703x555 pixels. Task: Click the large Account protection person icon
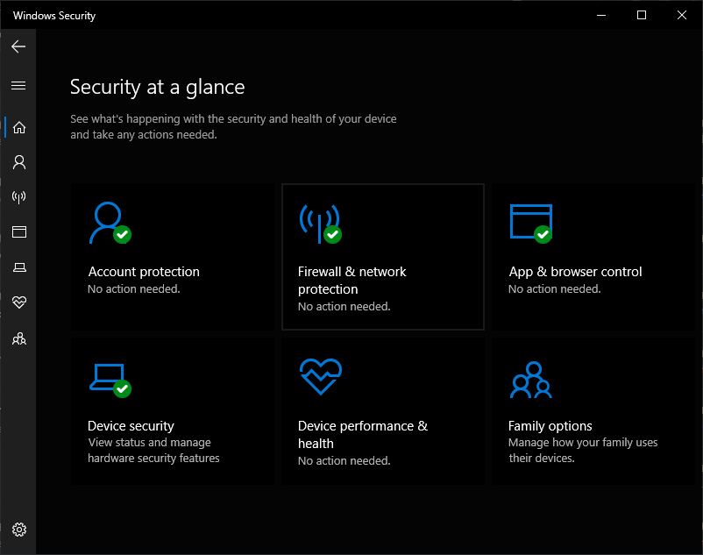pos(110,223)
